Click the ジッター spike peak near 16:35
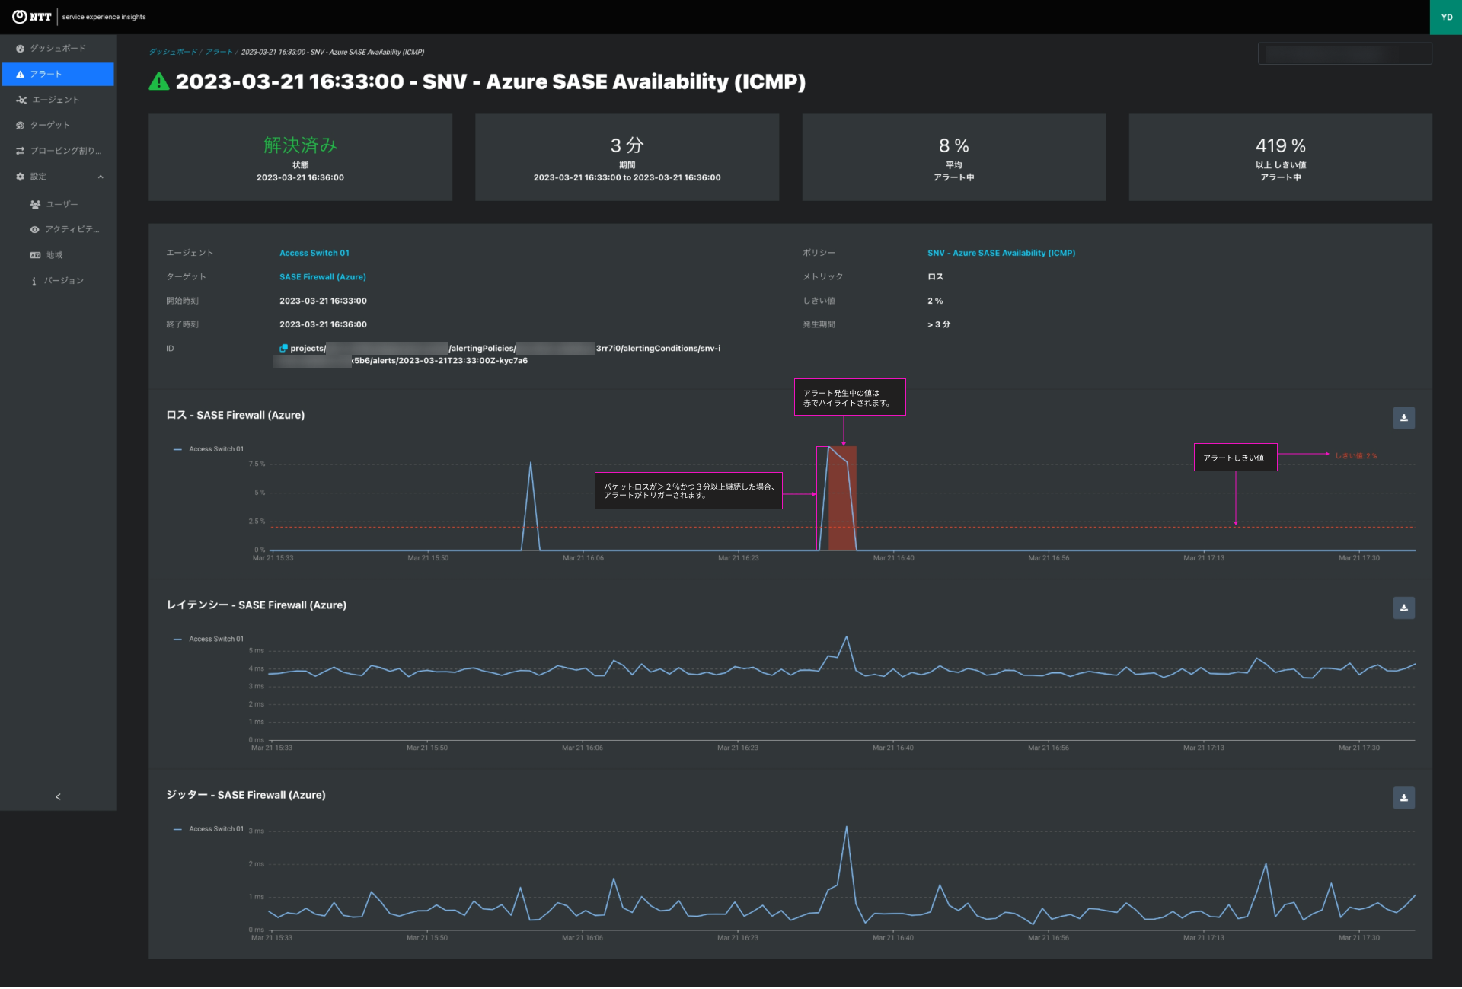 click(x=846, y=828)
